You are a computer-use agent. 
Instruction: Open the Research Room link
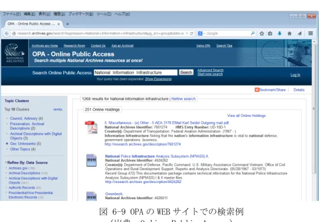coord(74,45)
